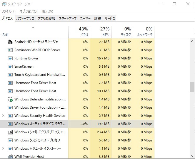The image size is (195, 159).
Task: Click the 19.6 MB memory value
Action: [103, 124]
